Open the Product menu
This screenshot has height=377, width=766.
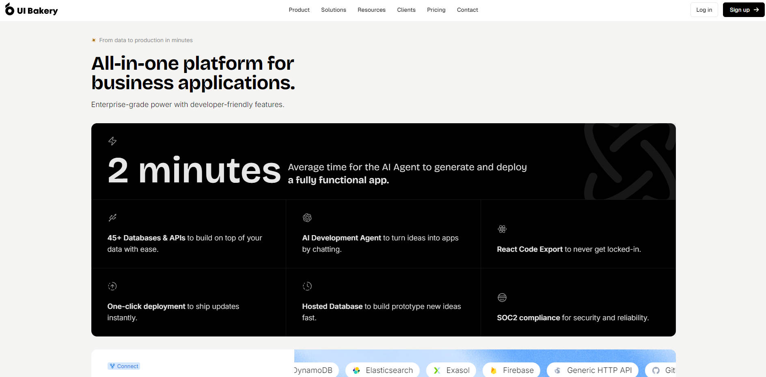point(299,10)
